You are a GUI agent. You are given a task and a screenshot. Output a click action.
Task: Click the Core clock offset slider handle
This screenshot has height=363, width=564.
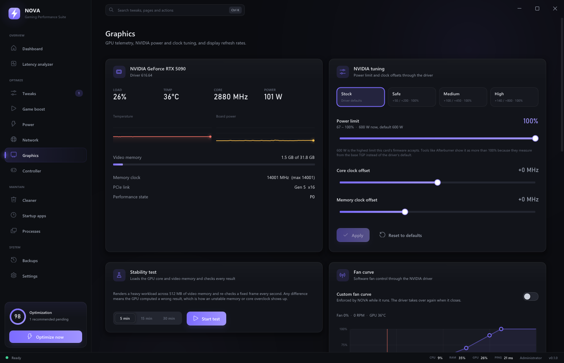437,182
